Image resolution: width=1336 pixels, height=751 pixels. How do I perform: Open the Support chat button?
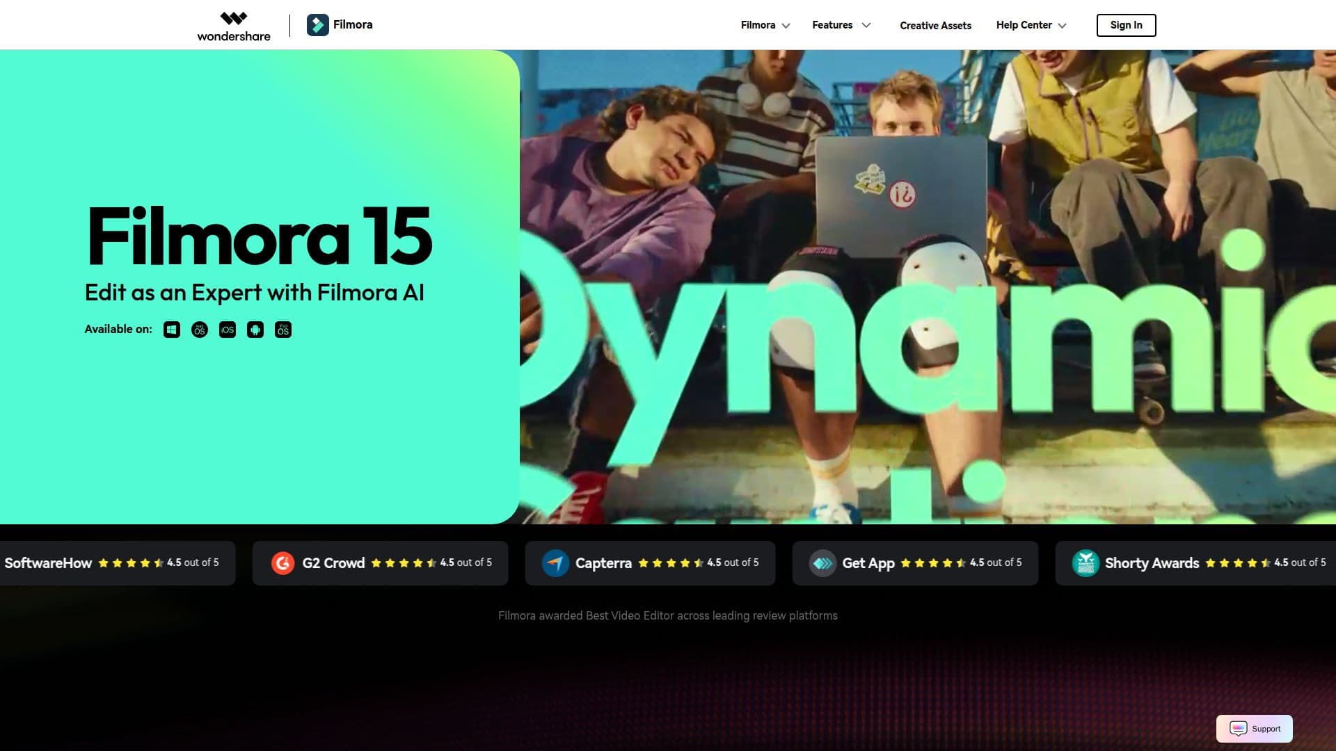tap(1255, 729)
